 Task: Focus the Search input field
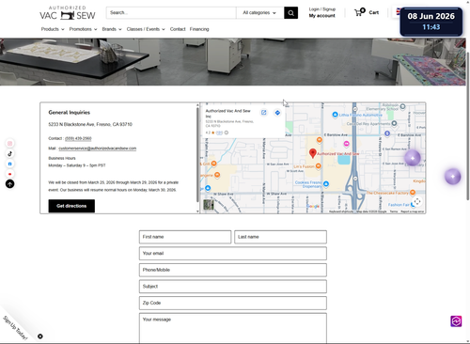[x=171, y=13]
